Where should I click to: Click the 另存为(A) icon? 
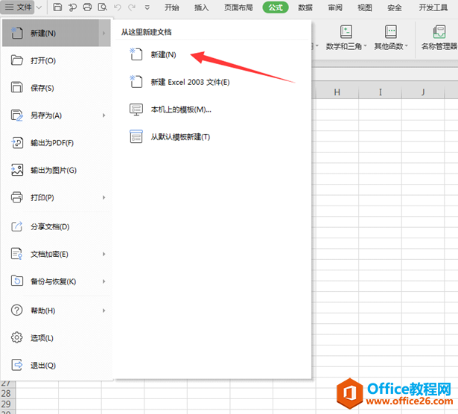coord(17,115)
